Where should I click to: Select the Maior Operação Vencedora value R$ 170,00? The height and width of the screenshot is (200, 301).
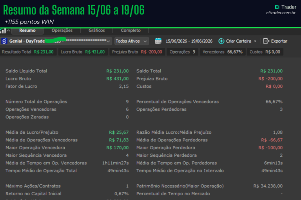(x=118, y=148)
